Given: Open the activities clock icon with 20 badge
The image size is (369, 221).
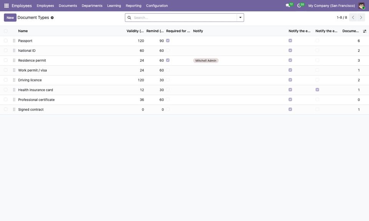Looking at the screenshot, I should pos(301,5).
